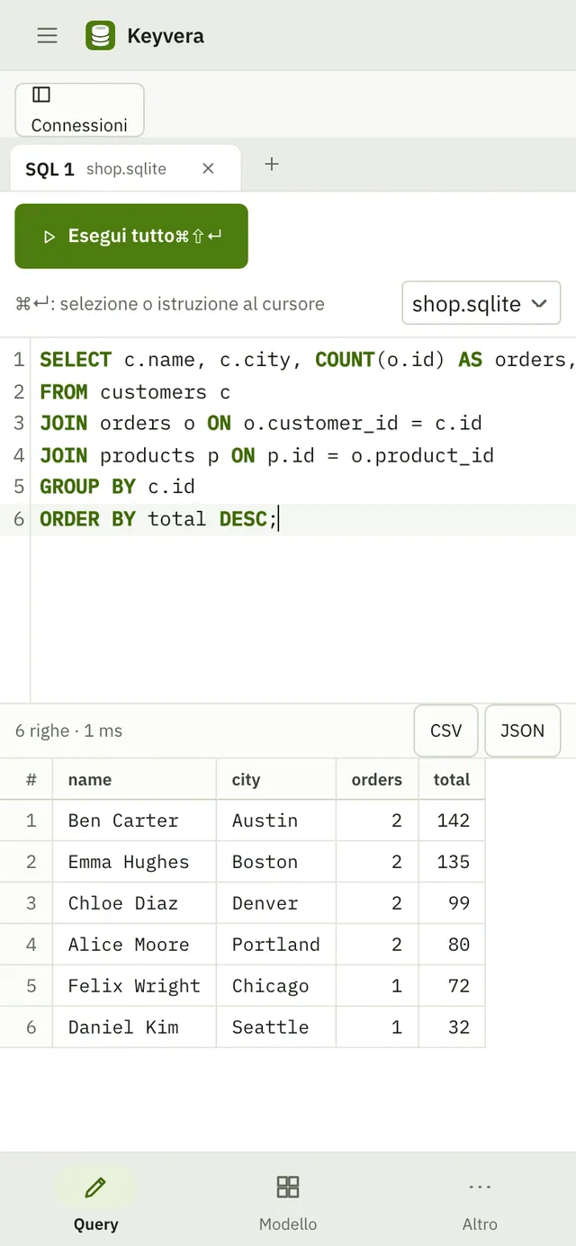
Task: Open the shop.sqlite database dropdown
Action: click(481, 303)
